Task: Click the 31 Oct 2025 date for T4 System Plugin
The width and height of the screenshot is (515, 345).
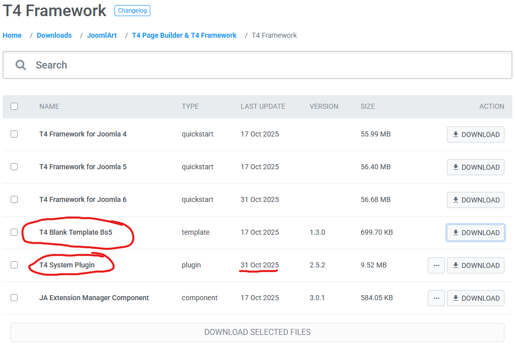Action: 259,265
